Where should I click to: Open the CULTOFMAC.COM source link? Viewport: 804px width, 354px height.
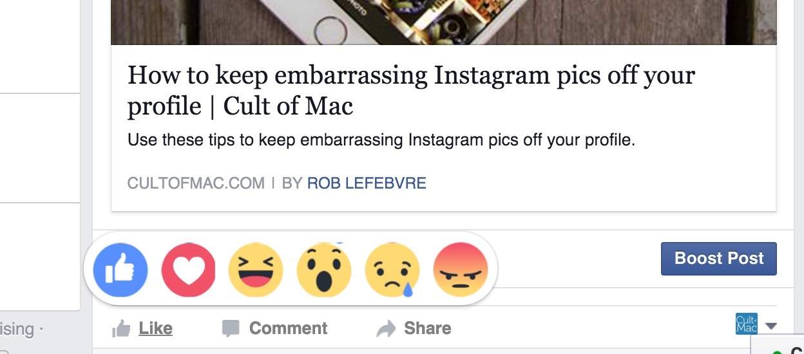pyautogui.click(x=196, y=183)
